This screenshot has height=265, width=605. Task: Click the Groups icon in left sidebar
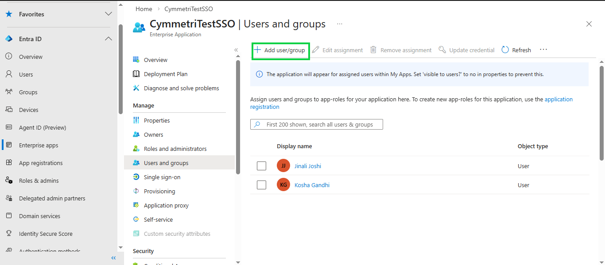[8, 92]
